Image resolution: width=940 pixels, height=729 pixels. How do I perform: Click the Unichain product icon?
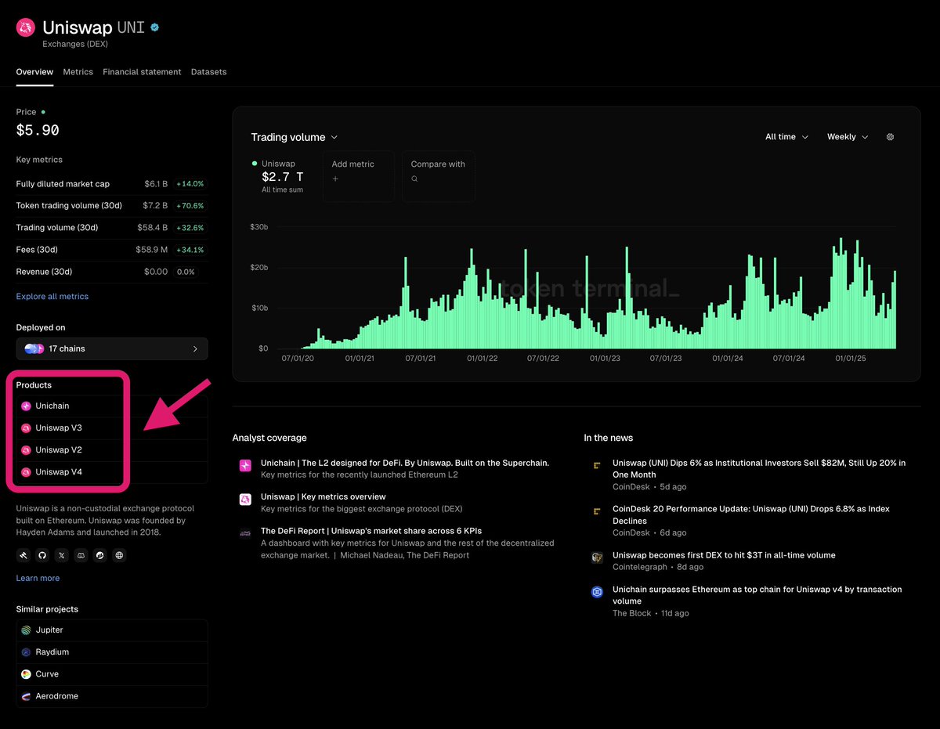26,406
